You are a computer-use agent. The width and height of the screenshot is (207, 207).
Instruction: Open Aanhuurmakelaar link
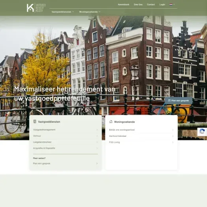[118, 136]
